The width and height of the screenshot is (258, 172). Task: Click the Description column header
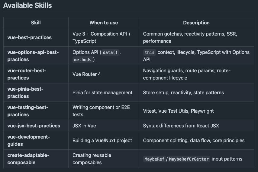click(196, 23)
